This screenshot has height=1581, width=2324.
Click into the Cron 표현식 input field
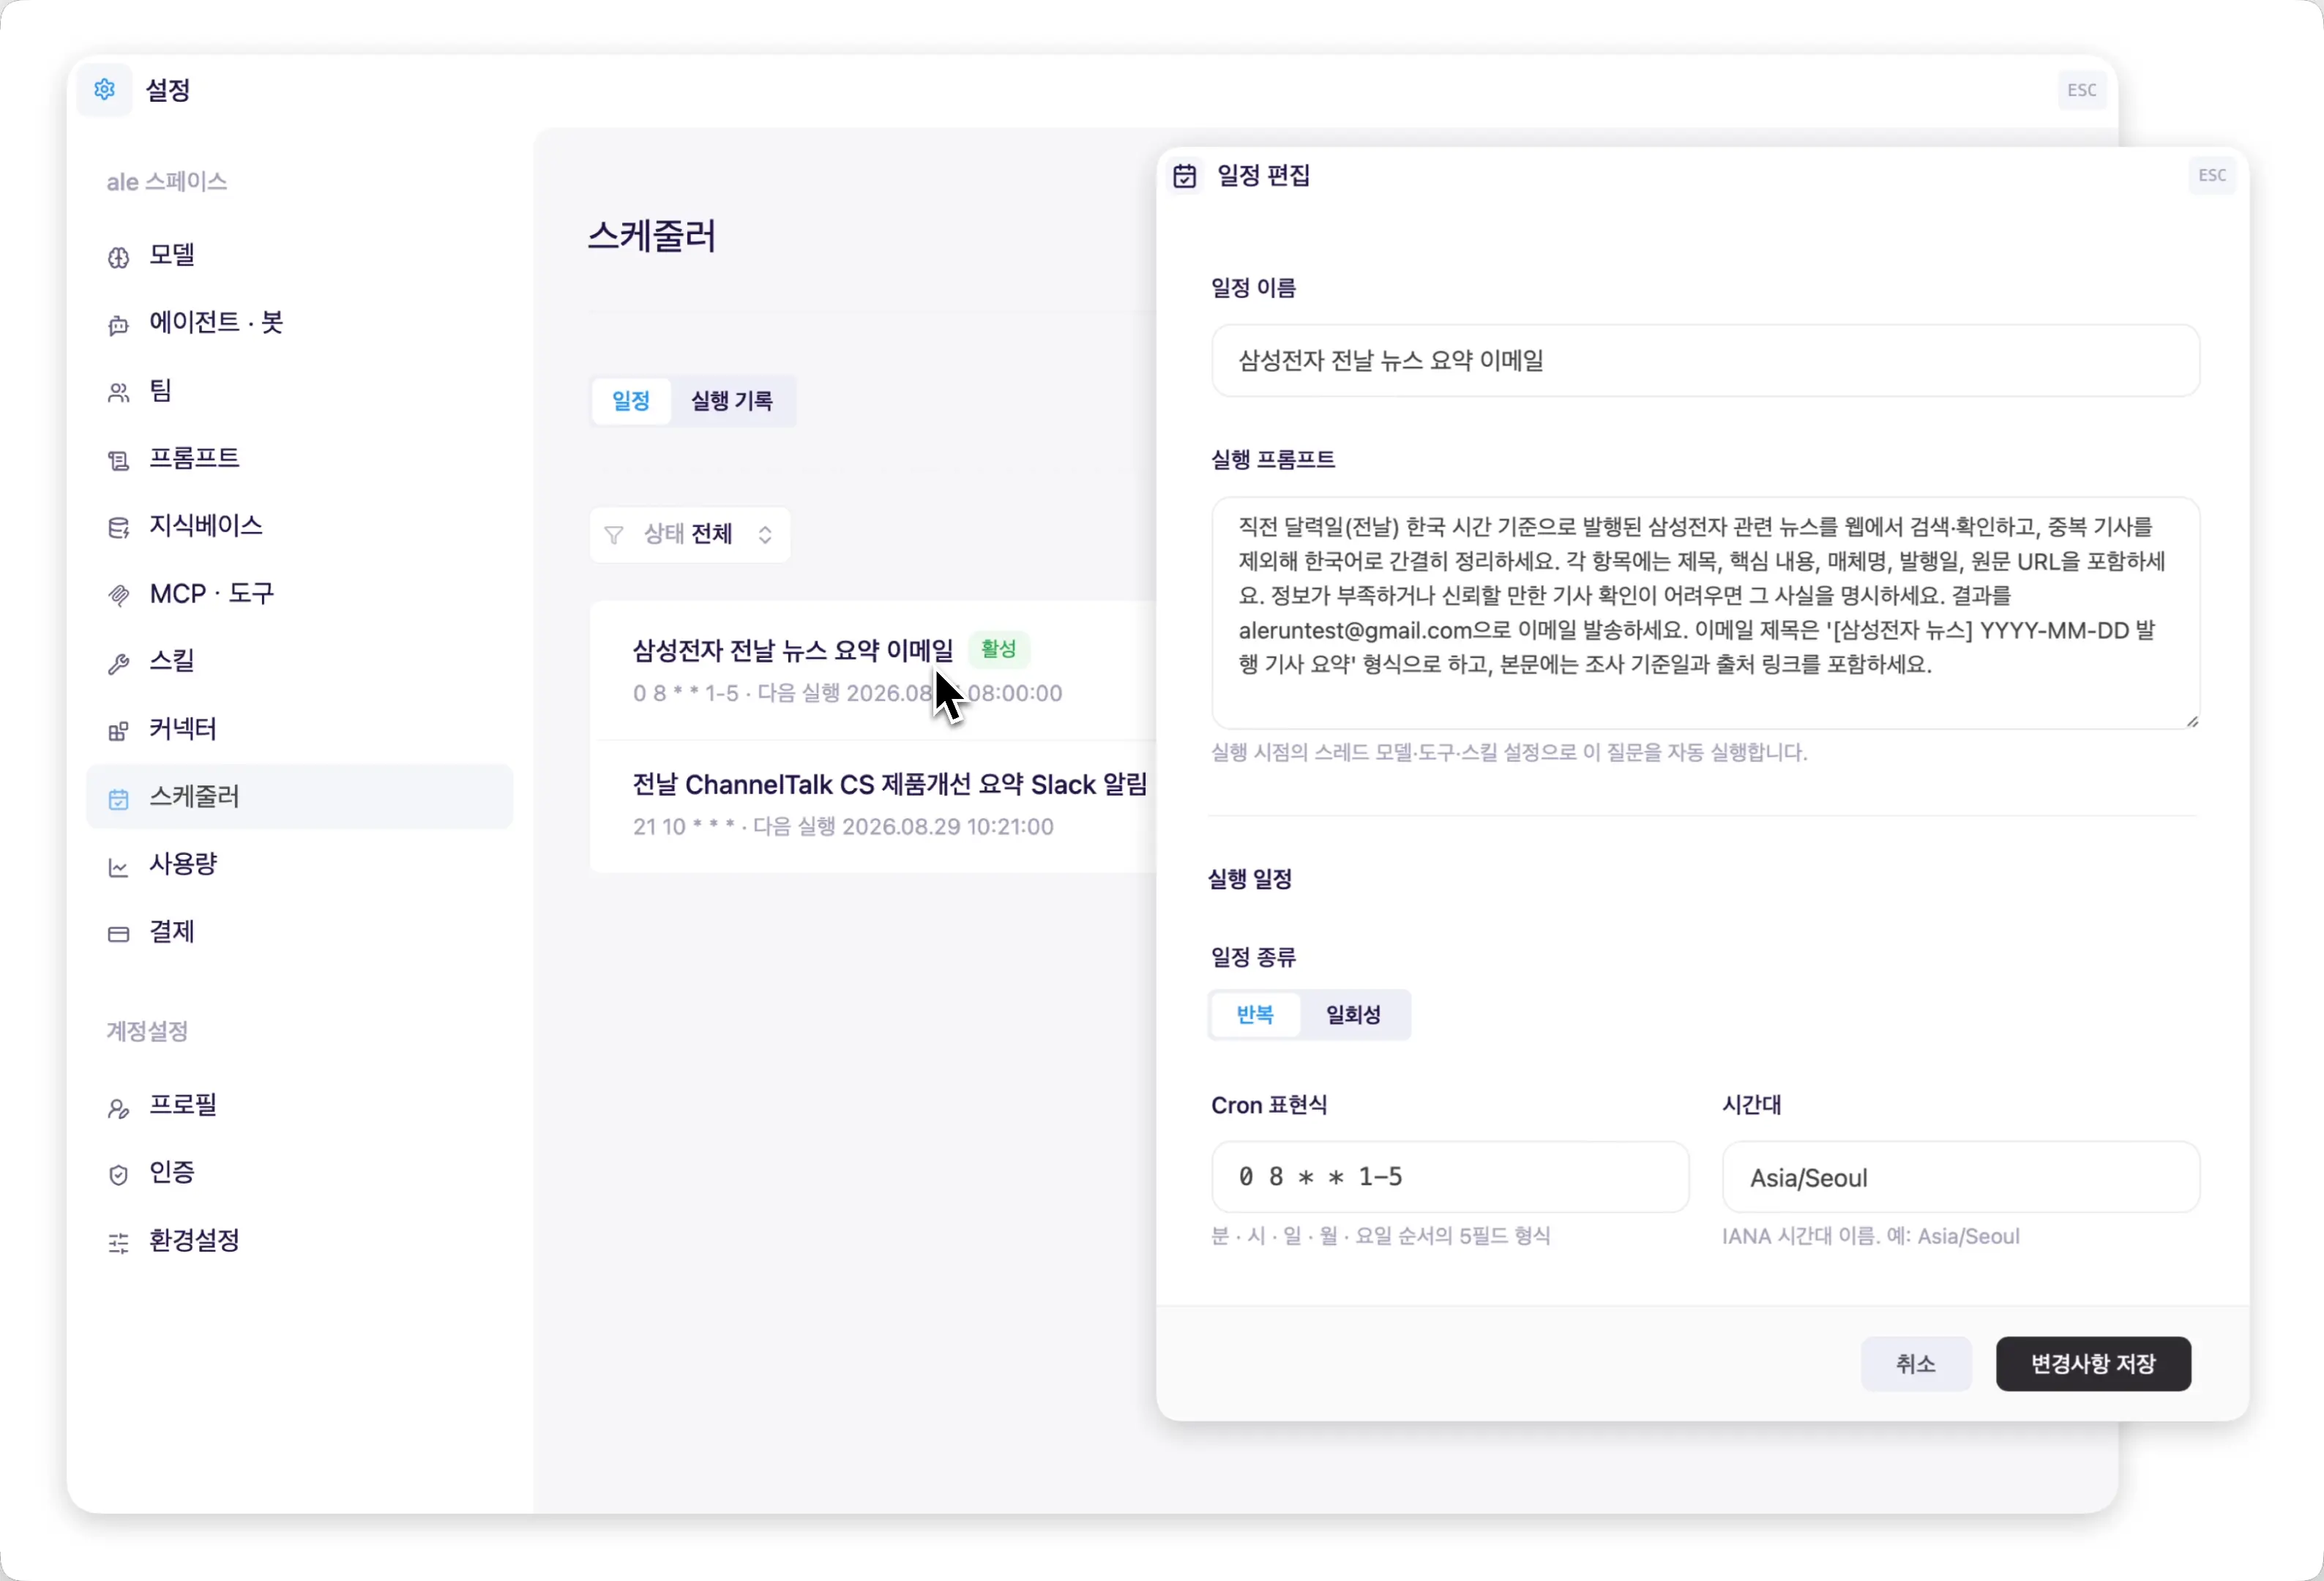click(x=1450, y=1176)
